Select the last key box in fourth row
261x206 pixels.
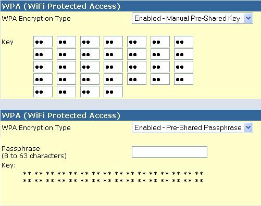pyautogui.click(x=183, y=79)
